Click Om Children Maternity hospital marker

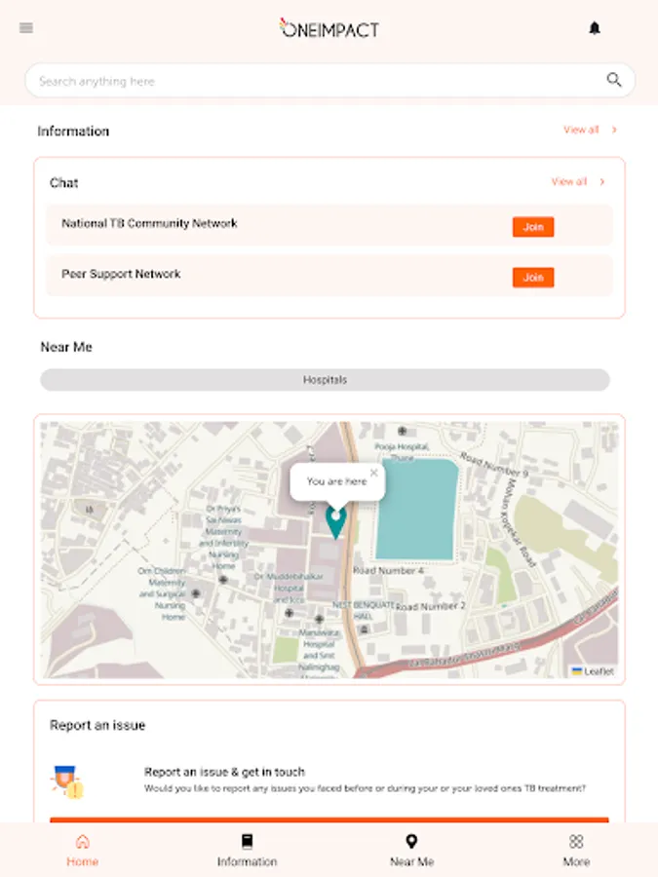(x=196, y=593)
